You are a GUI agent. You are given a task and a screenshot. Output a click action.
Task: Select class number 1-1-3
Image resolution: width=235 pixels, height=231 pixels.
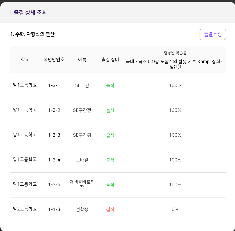click(54, 210)
